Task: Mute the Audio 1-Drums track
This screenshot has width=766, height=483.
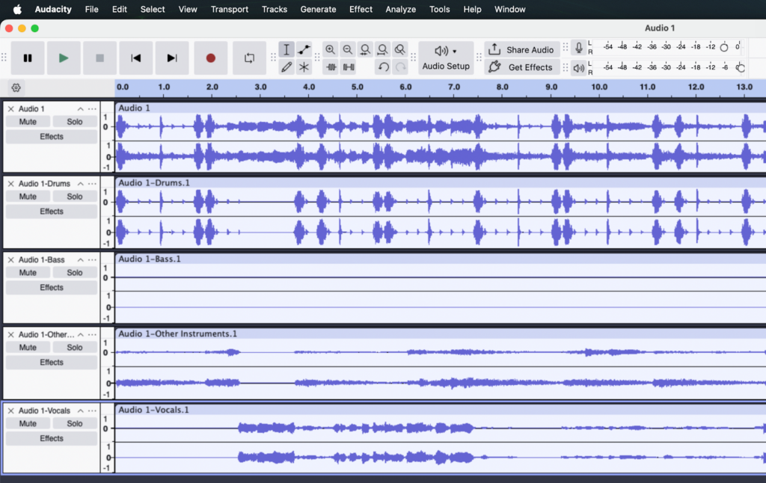Action: coord(28,197)
